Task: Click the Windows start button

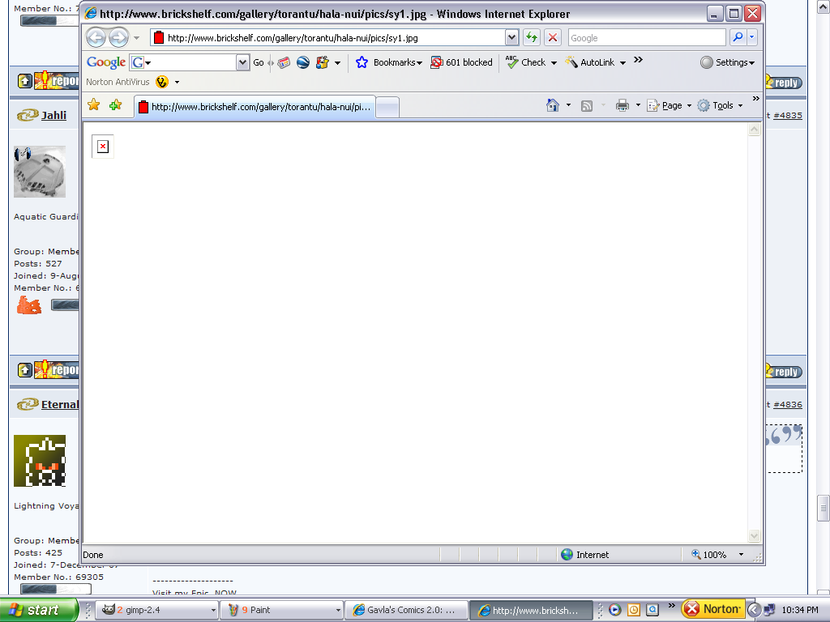Action: pos(38,610)
